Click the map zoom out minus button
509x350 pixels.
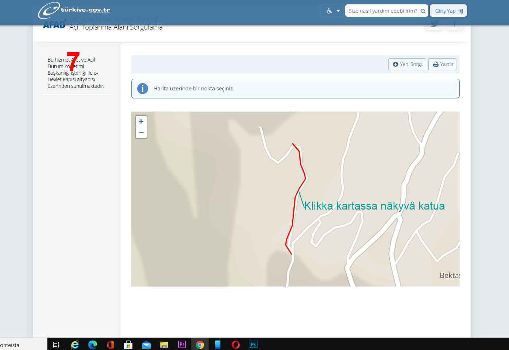pos(141,133)
